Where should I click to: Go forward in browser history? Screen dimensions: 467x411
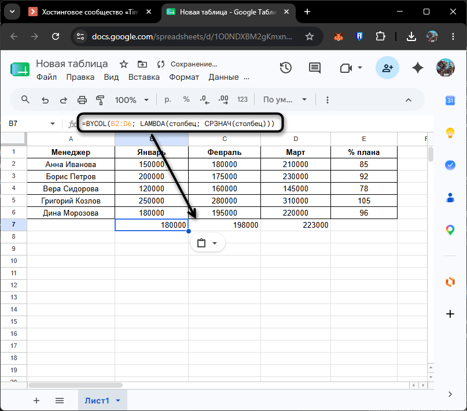click(35, 36)
